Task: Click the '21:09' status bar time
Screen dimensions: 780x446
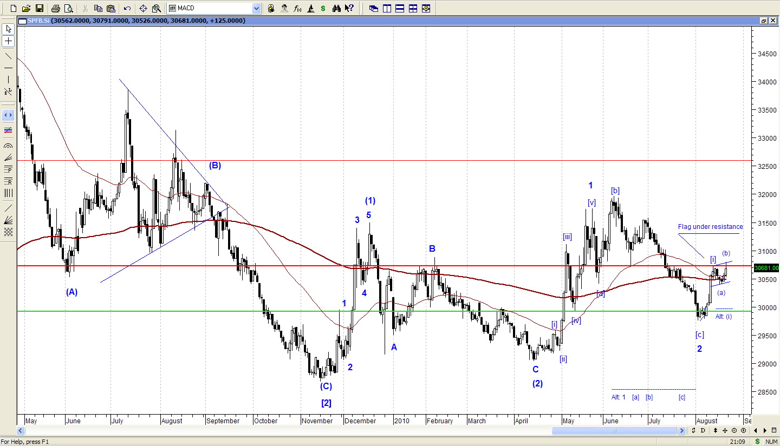Action: tap(737, 442)
